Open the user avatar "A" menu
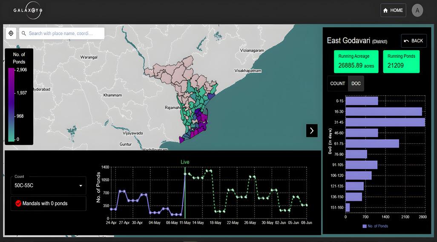Viewport: 437px width, 242px height. pos(417,11)
